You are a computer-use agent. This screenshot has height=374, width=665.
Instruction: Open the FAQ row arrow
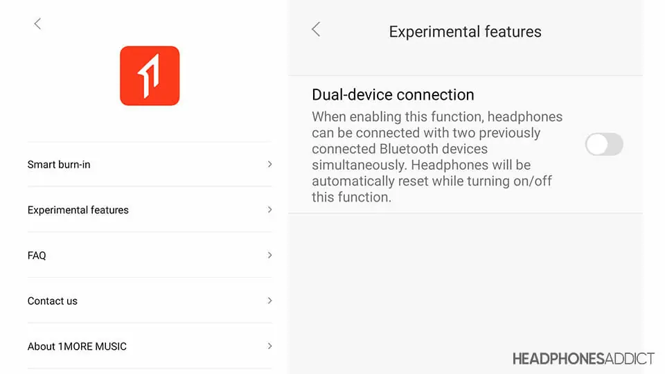point(269,255)
